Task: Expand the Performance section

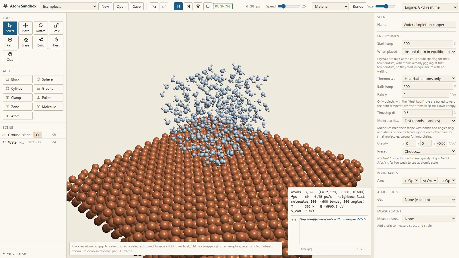Action: (14, 253)
